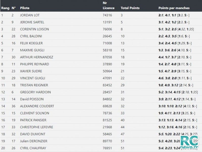
Task: Click the RC news.fr logo watermark
Action: pyautogui.click(x=189, y=142)
